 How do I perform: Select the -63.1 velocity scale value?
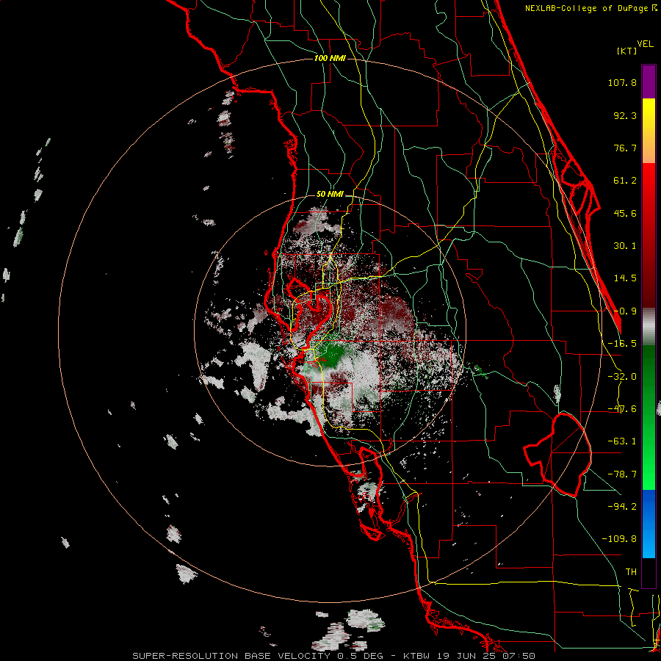[622, 441]
